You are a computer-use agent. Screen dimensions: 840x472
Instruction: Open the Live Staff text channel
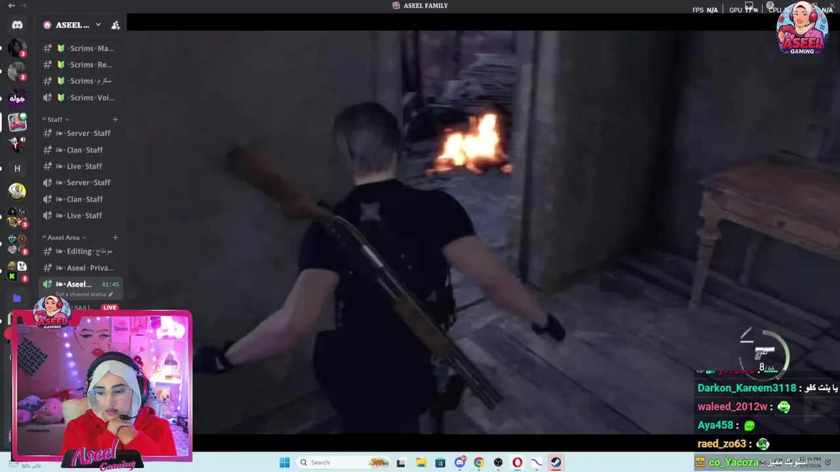click(x=79, y=166)
